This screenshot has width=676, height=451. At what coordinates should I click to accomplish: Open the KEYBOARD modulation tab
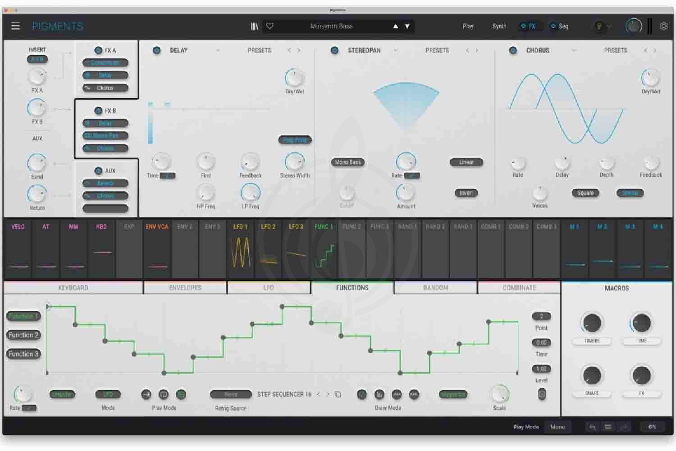pyautogui.click(x=73, y=288)
